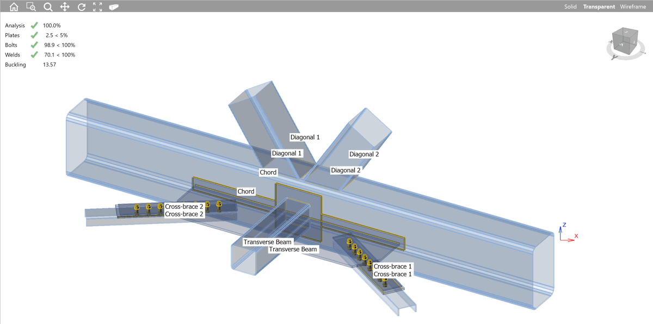
Task: Open the Buckling results entry
Action: click(15, 64)
